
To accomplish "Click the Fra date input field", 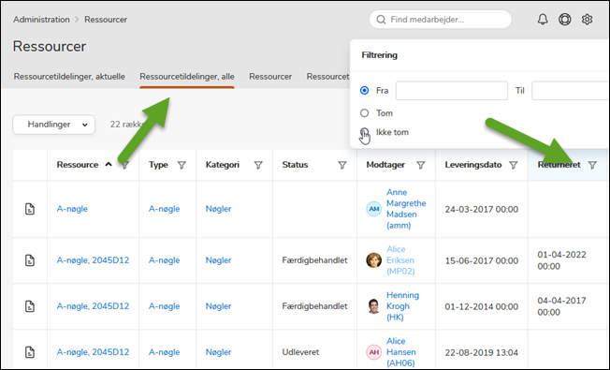I will pos(452,90).
